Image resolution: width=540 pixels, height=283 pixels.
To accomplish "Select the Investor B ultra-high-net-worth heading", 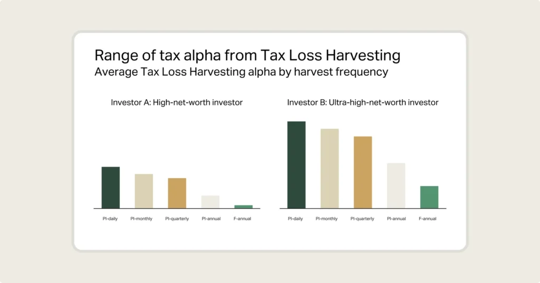I will [x=363, y=102].
